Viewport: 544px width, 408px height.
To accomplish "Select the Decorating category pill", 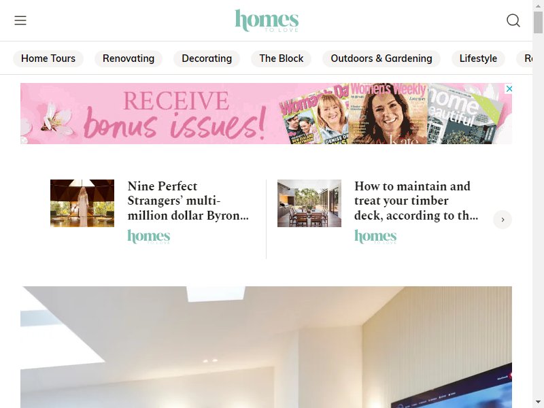I will (x=207, y=58).
